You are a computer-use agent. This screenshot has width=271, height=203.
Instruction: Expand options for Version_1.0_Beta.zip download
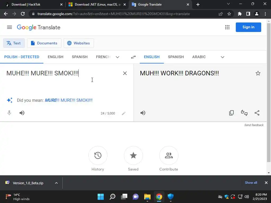[56, 183]
